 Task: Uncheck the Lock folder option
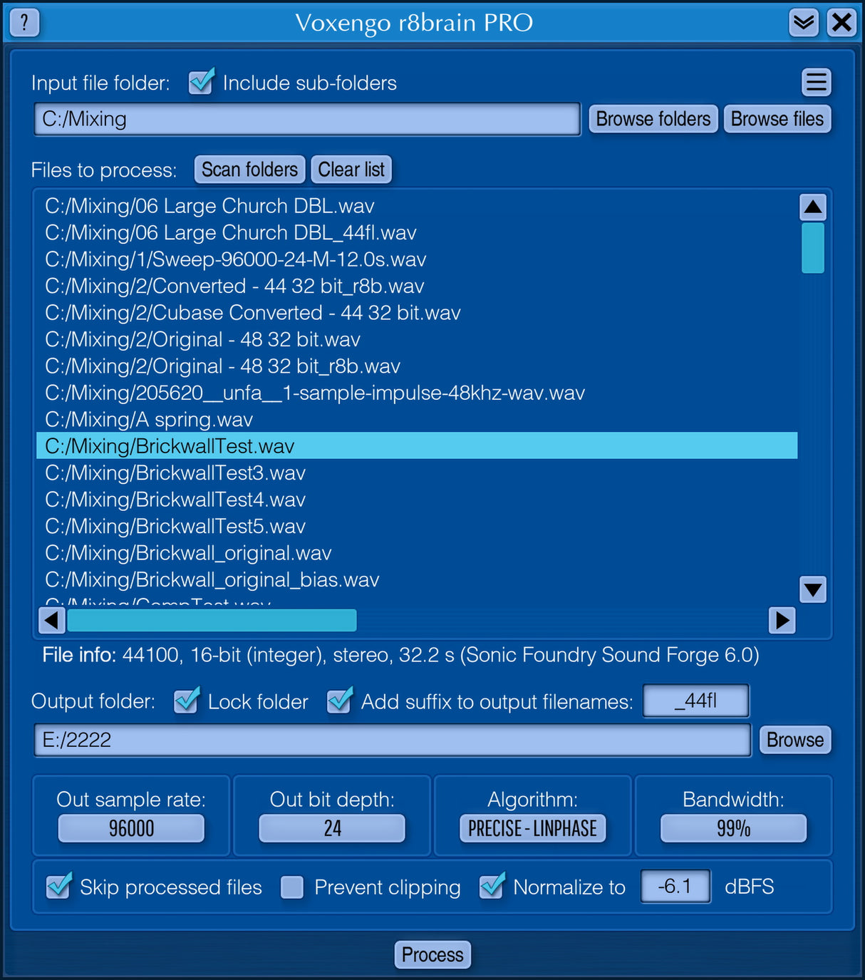[x=187, y=701]
